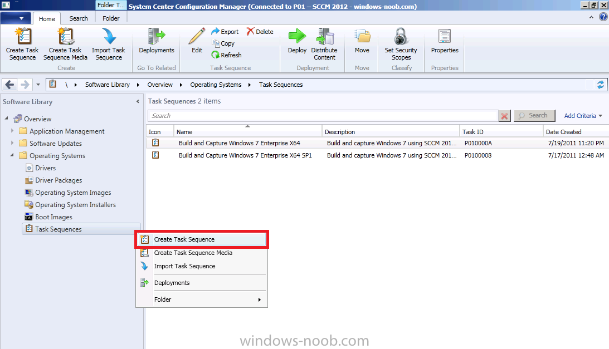The image size is (609, 349).
Task: Collapse the Software Library navigation pane
Action: click(x=138, y=101)
